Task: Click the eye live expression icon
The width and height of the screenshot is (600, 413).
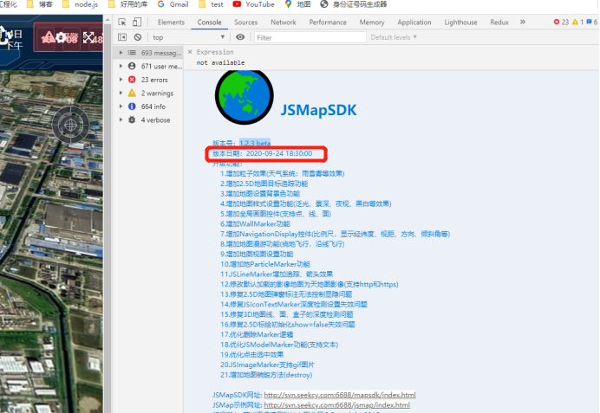Action: click(240, 37)
